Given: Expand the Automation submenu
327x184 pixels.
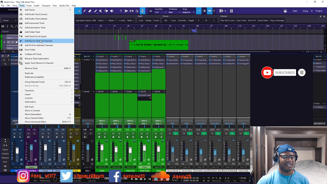Looking at the screenshot, I should pyautogui.click(x=46, y=102).
